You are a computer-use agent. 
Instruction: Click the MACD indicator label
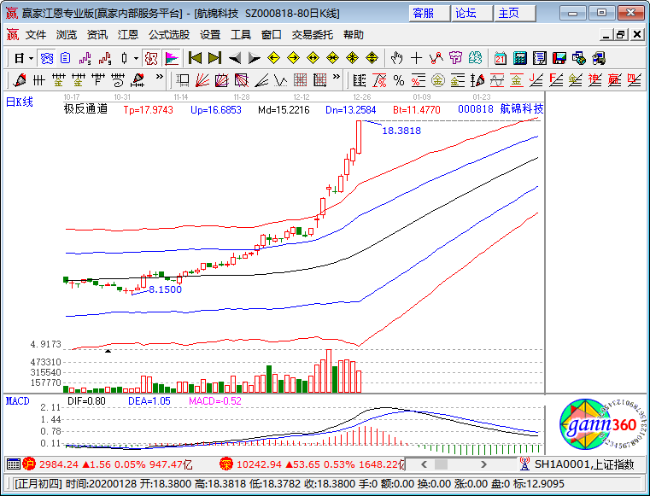coord(18,400)
